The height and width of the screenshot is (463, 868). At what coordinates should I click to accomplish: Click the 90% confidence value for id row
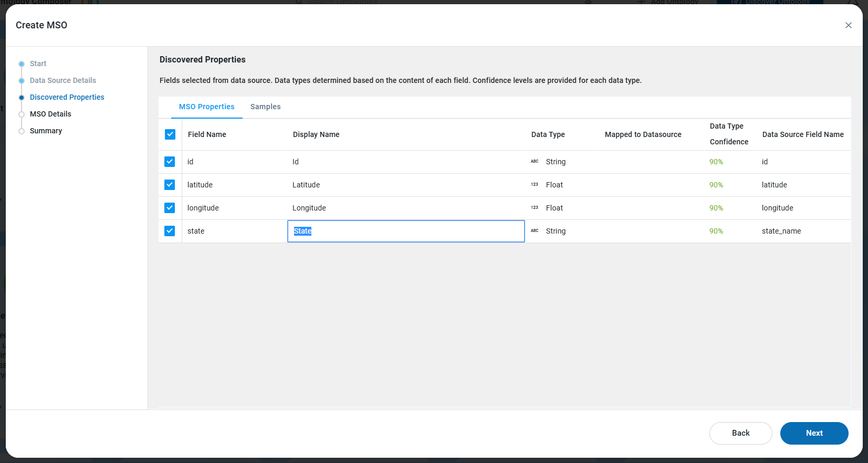click(x=716, y=162)
